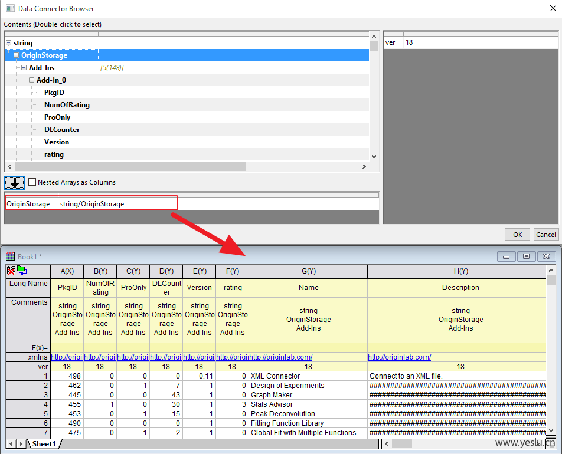Click the Graph Maker cell
Viewport: 562px width, 454px height.
(x=308, y=395)
